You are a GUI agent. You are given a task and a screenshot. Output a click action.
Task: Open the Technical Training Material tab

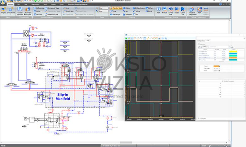(78, 4)
